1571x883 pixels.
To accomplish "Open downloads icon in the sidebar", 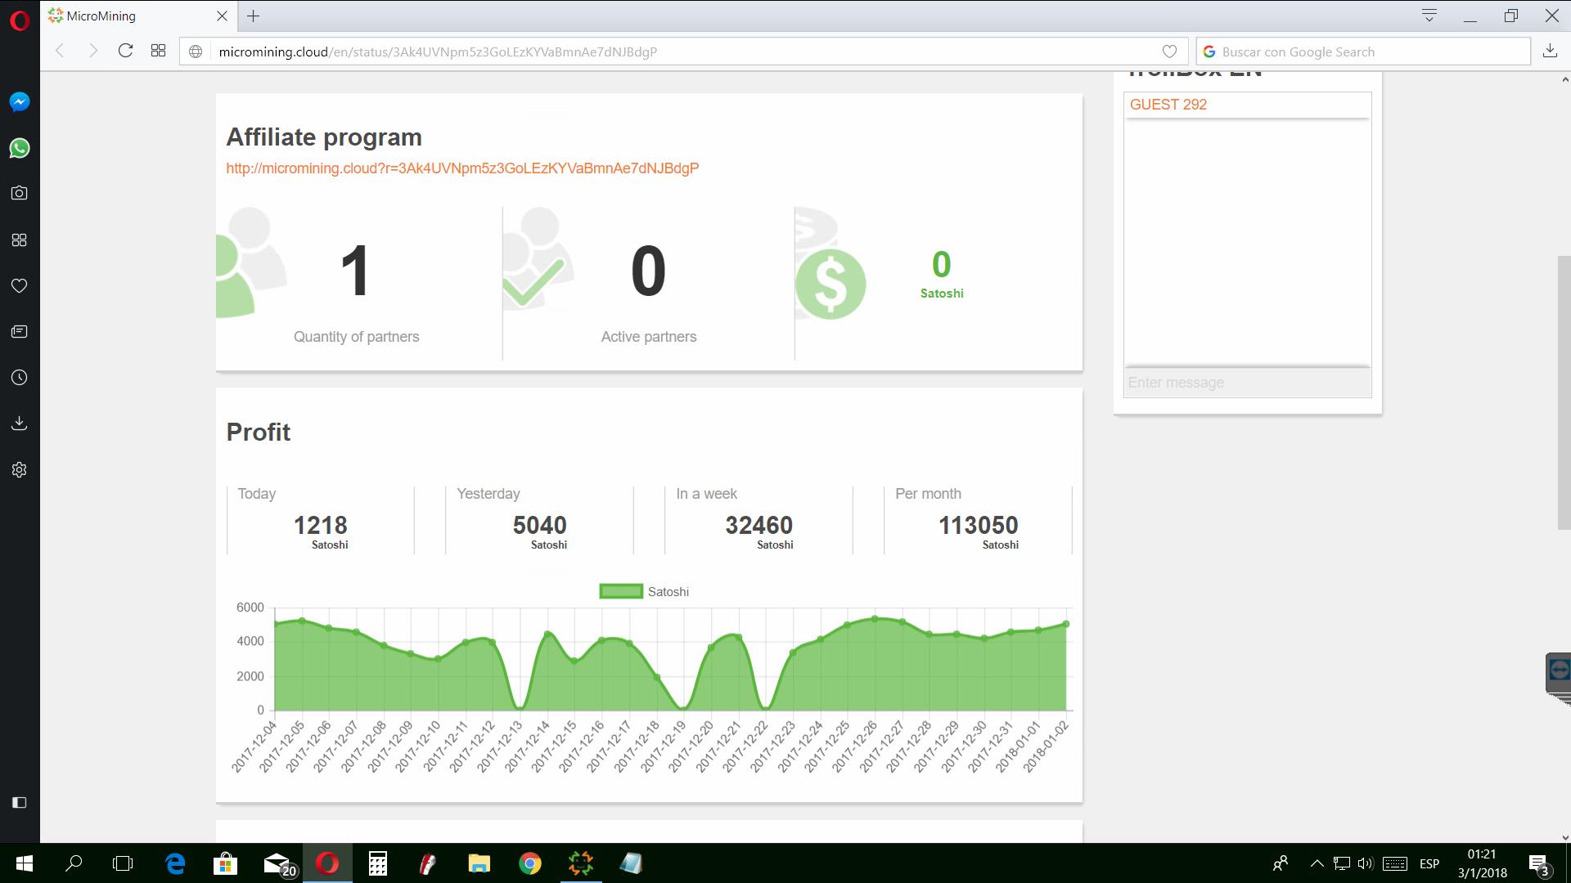I will tap(20, 424).
